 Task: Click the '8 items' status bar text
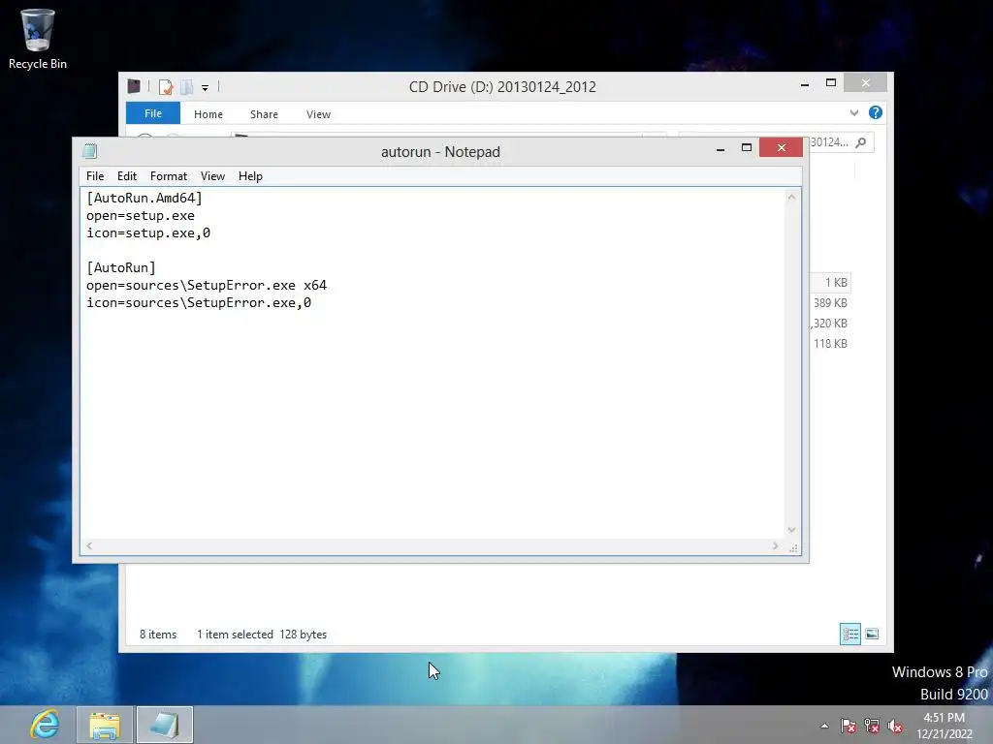point(158,634)
